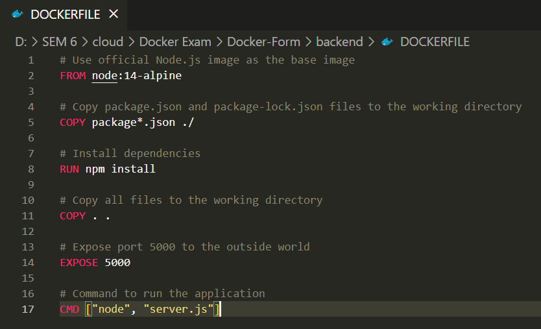Click the Docker whale icon in breadcrumb
This screenshot has width=541, height=329.
click(x=387, y=42)
